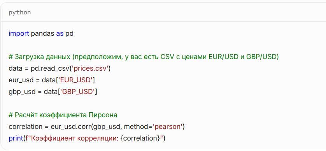Image resolution: width=326 pixels, height=151 pixels.
Task: Click the 'prices.csv' string literal
Action: click(90, 68)
